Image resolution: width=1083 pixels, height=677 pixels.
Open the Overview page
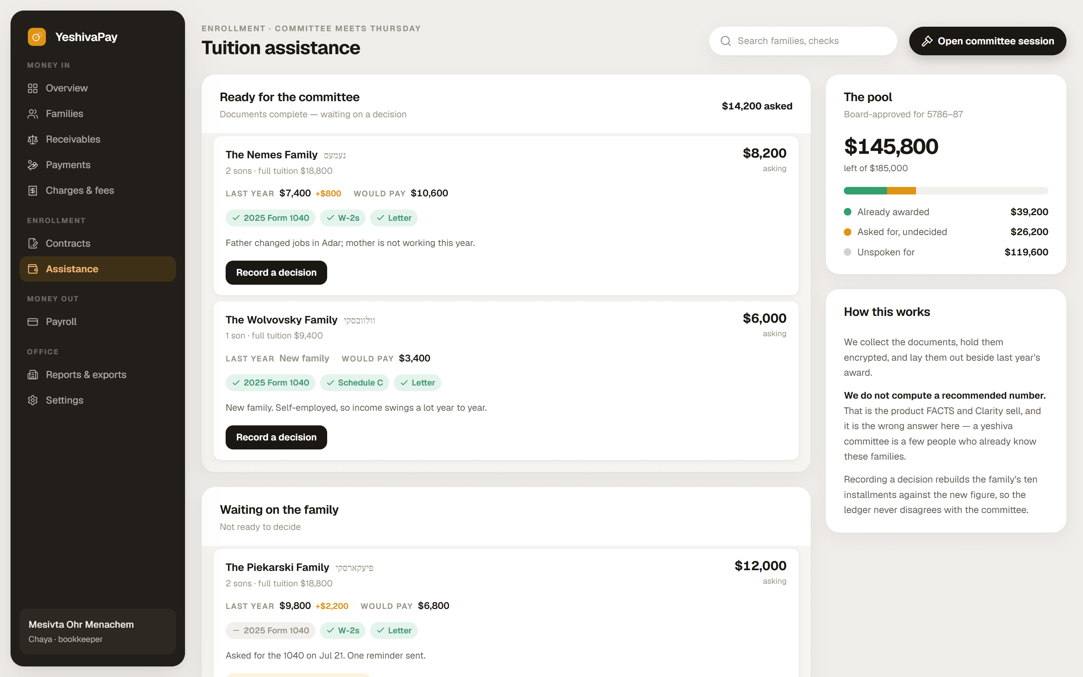click(97, 88)
